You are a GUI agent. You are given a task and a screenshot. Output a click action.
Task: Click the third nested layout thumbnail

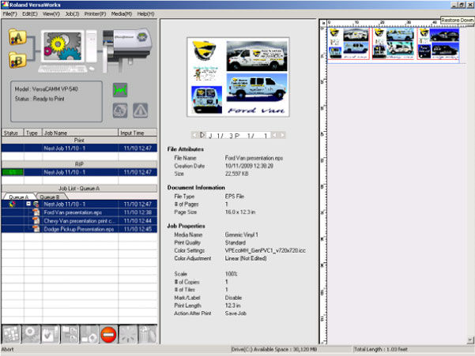coord(438,43)
